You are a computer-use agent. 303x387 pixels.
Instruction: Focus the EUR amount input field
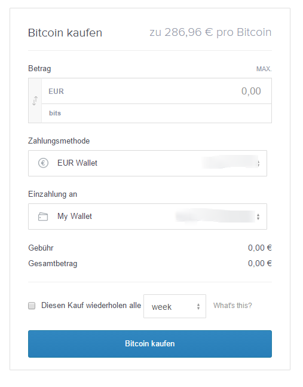coord(157,91)
